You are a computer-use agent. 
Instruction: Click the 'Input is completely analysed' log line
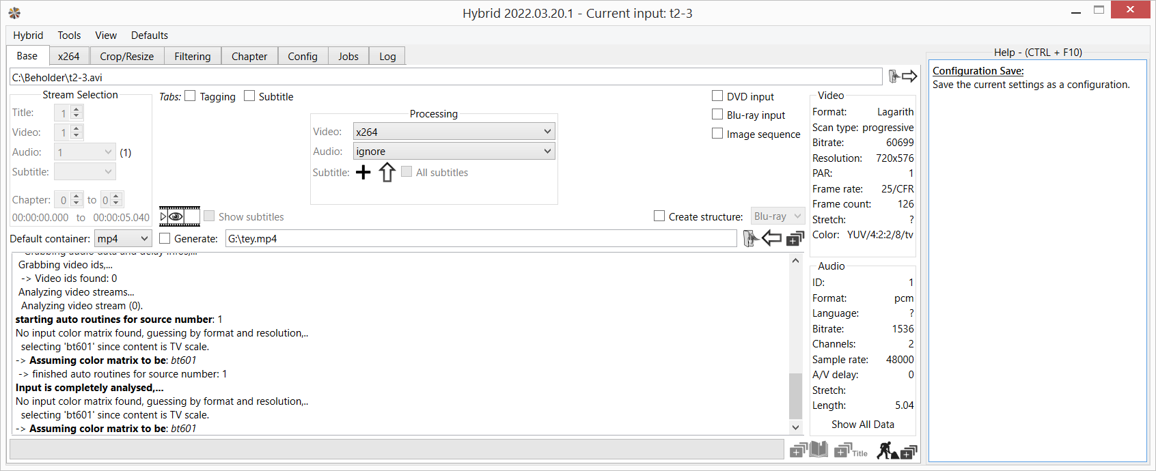[x=90, y=388]
